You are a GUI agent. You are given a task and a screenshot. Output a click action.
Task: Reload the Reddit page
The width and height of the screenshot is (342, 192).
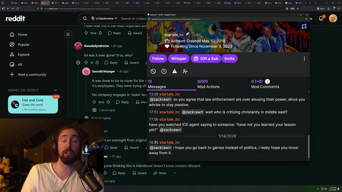coord(18,9)
